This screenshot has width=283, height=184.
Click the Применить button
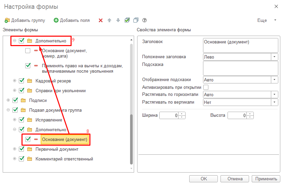(266, 179)
